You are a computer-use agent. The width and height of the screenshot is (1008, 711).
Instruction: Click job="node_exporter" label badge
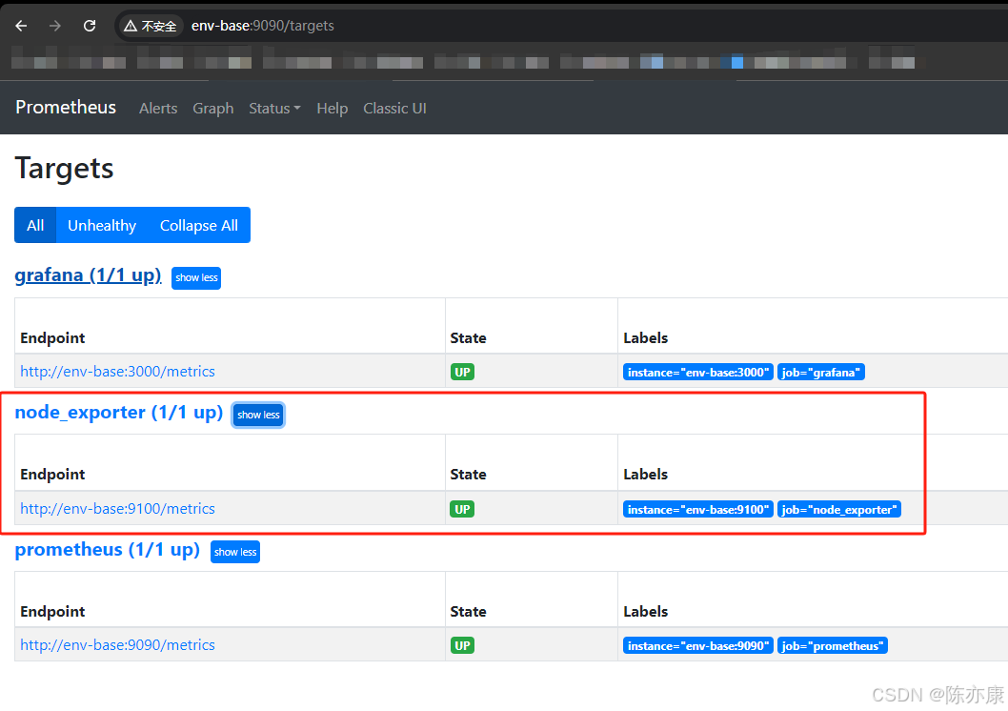[839, 509]
